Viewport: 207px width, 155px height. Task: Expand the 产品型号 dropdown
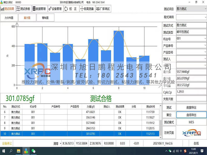tap(205, 52)
